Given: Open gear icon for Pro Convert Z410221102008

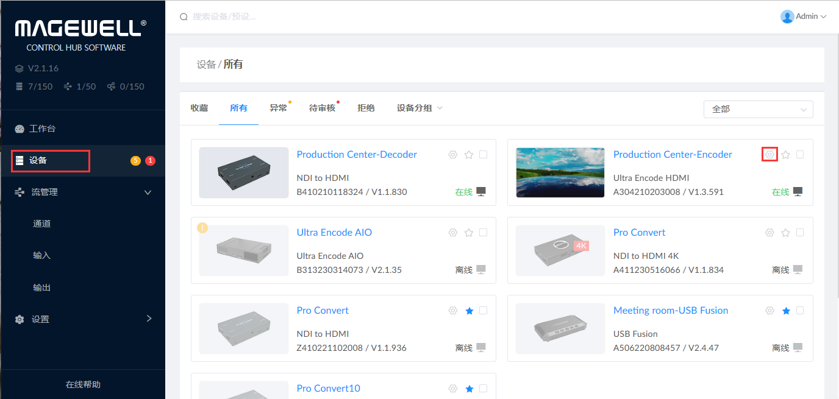Looking at the screenshot, I should [x=452, y=311].
